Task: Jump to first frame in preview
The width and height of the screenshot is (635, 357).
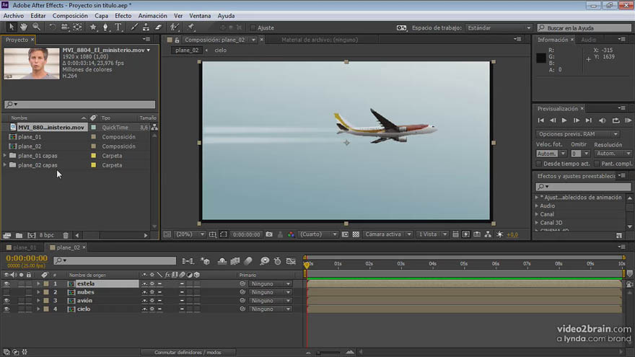Action: click(540, 120)
